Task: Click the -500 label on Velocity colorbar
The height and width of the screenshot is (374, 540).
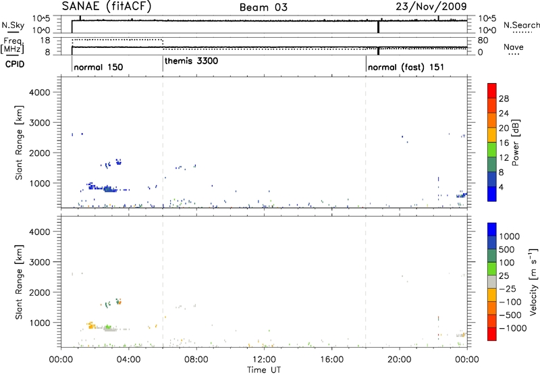Action: point(510,315)
